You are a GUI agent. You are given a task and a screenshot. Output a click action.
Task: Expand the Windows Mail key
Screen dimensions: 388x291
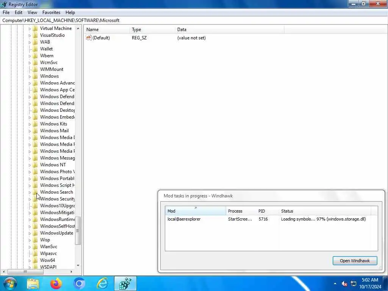pyautogui.click(x=30, y=131)
